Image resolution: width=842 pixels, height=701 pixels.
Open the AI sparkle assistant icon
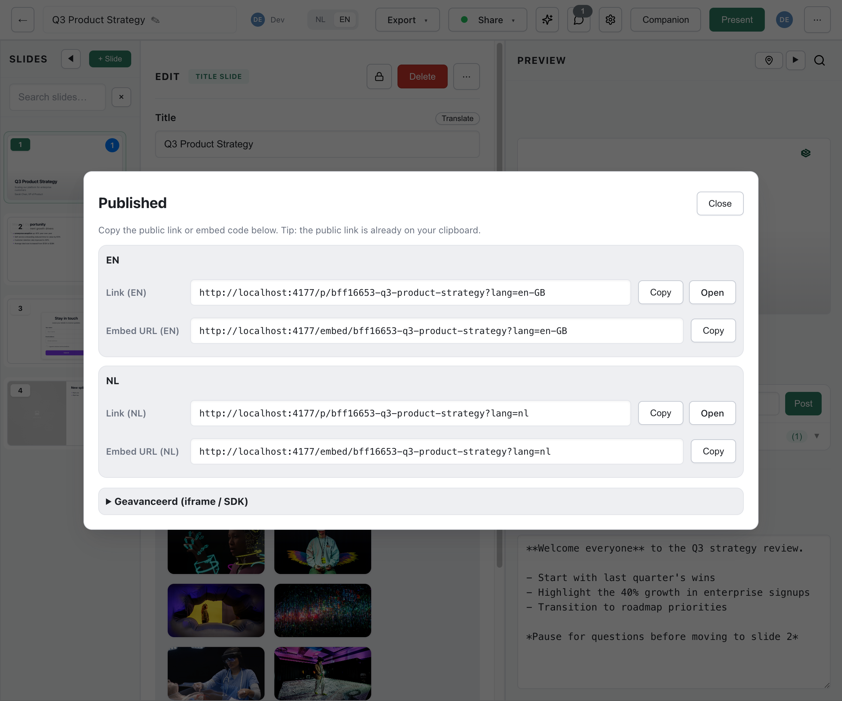pyautogui.click(x=547, y=20)
